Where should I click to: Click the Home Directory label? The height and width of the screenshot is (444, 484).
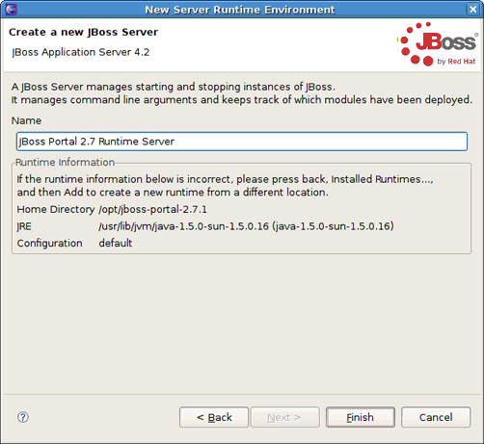(56, 209)
